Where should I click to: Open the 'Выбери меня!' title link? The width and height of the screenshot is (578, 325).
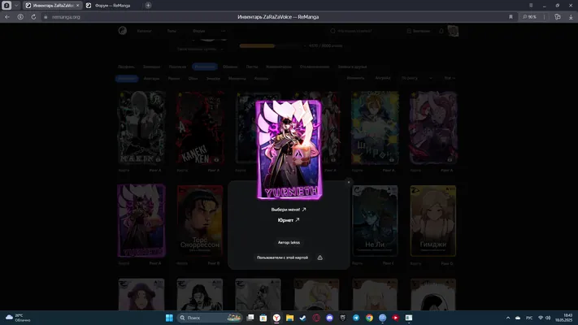289,210
